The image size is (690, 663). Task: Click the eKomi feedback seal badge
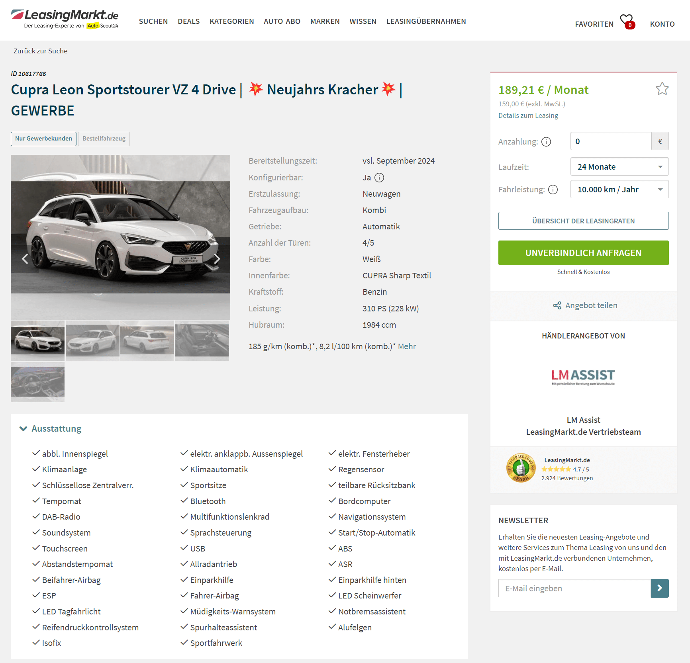coord(521,468)
